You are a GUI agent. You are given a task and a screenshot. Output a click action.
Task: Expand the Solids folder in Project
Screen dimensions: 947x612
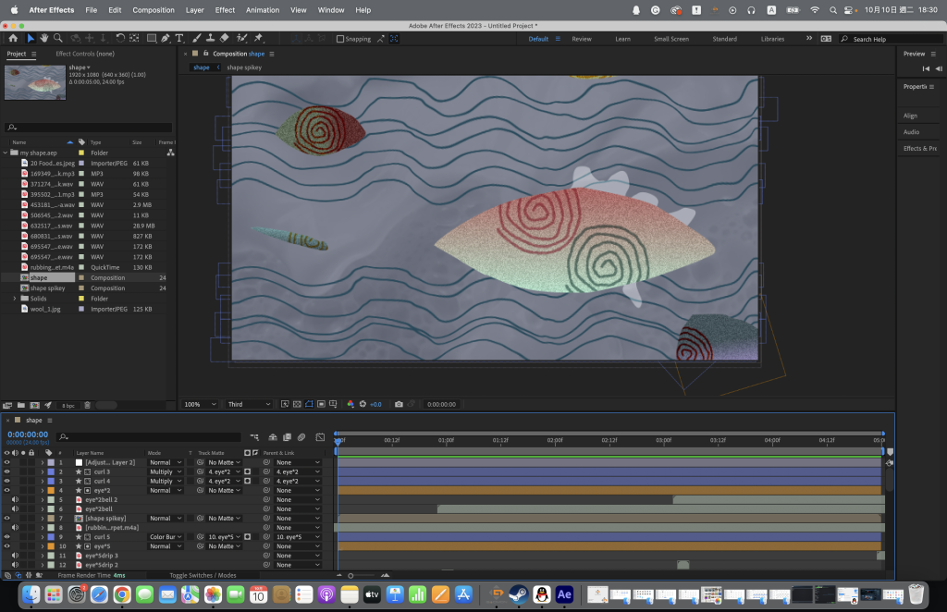[x=15, y=299]
